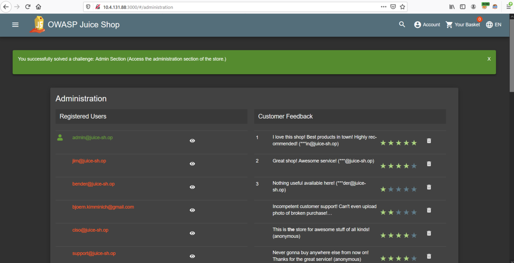View details of admin@juice-sh.op user

click(x=192, y=141)
